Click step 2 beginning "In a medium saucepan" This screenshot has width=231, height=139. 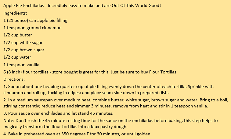(x=116, y=100)
